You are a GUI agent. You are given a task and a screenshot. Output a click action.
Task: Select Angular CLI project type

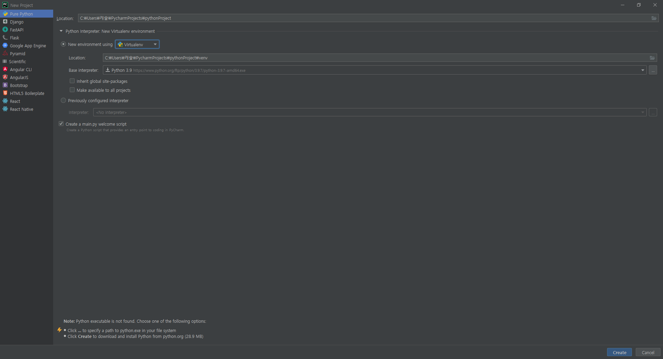tap(27, 69)
